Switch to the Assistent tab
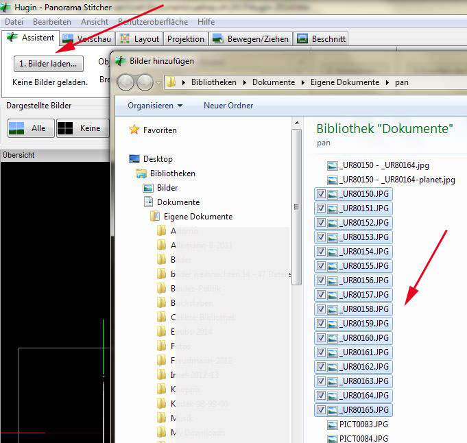This screenshot has width=467, height=443. tap(30, 38)
